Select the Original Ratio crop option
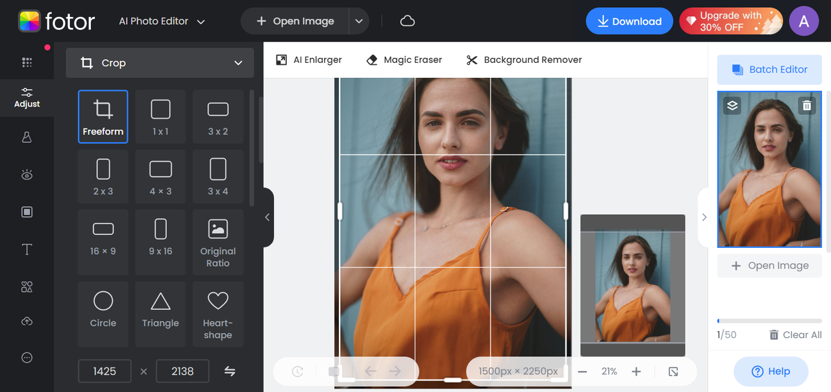 tap(218, 242)
